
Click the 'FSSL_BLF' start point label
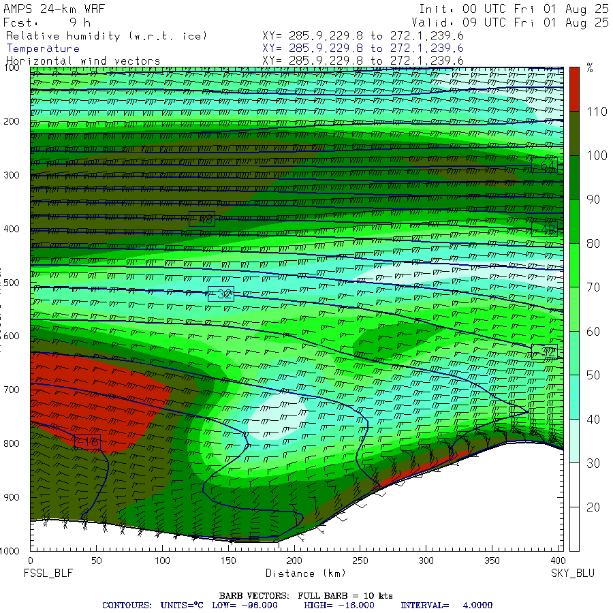(48, 573)
